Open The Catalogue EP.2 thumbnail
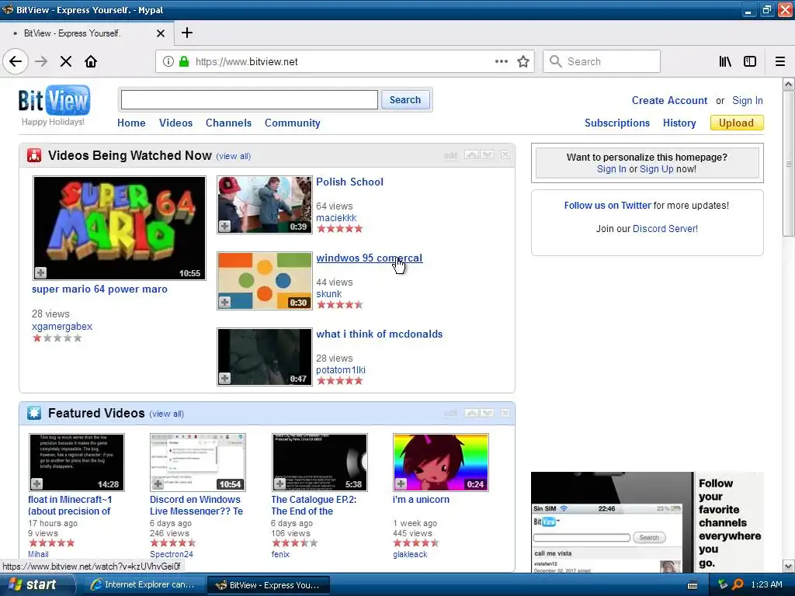The width and height of the screenshot is (795, 596). point(319,463)
